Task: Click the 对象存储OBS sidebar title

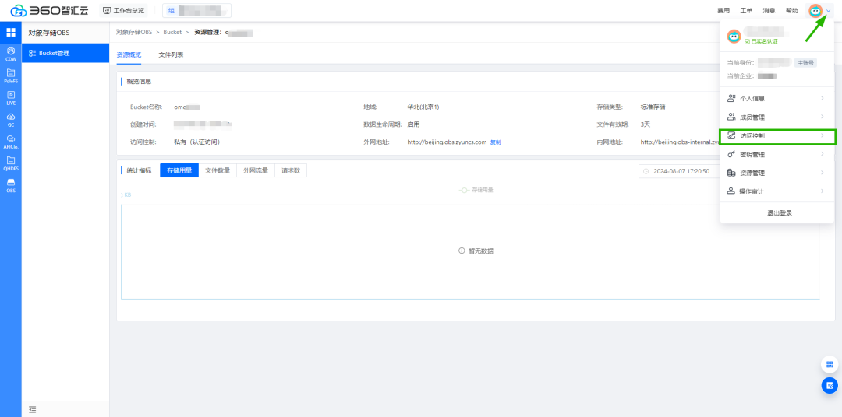Action: pyautogui.click(x=49, y=33)
